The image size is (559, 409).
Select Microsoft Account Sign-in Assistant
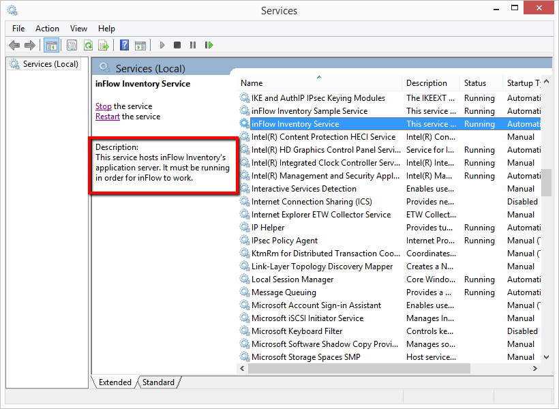click(390, 305)
